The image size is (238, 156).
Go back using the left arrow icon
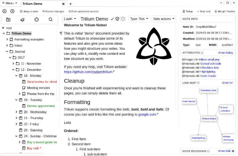coord(4,11)
